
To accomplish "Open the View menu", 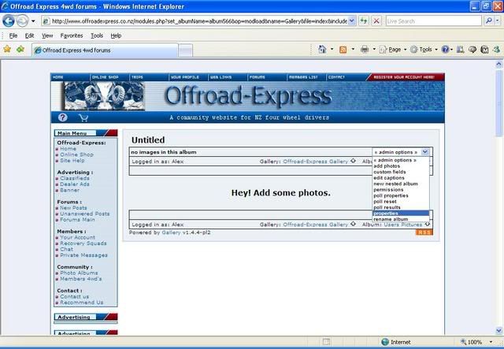I will click(47, 35).
